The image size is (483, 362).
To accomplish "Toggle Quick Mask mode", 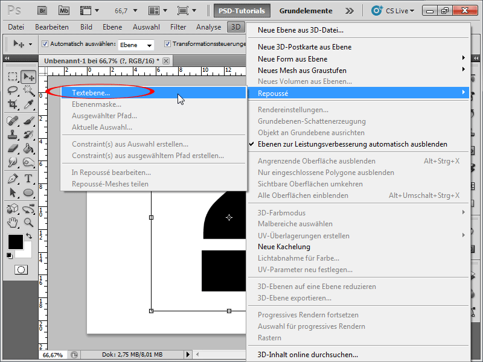I will pyautogui.click(x=21, y=270).
